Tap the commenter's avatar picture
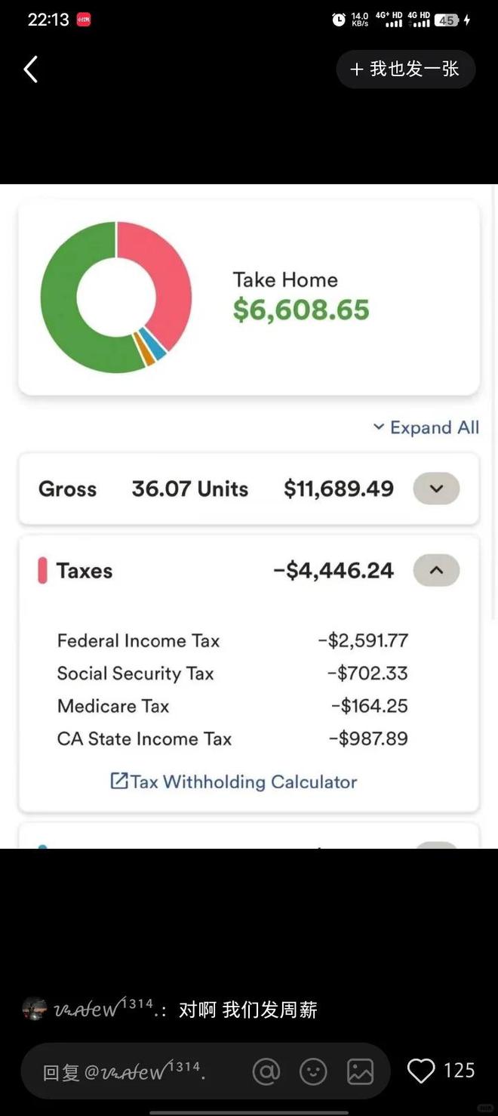Image resolution: width=498 pixels, height=1116 pixels. point(35,1009)
